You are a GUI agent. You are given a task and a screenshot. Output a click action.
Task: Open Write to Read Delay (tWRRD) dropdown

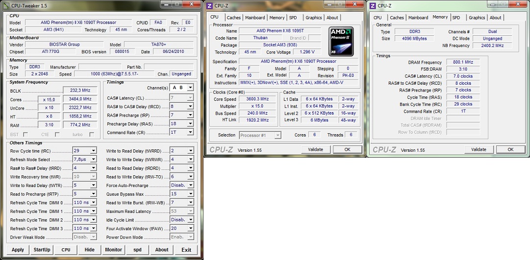pyautogui.click(x=191, y=151)
